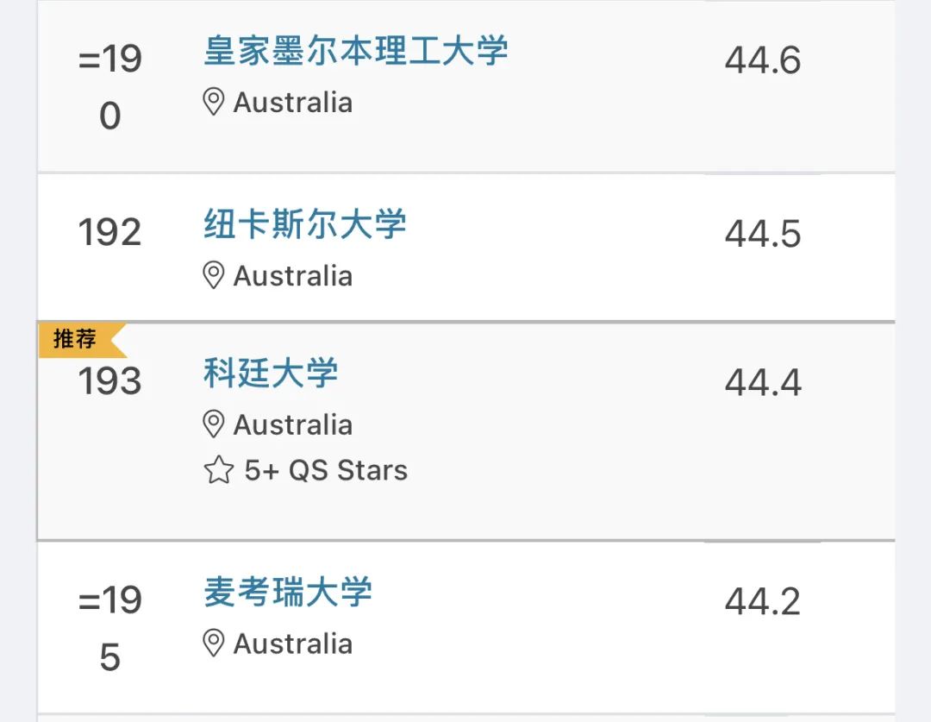This screenshot has height=722, width=931.
Task: Click the QS Stars star icon
Action: [x=218, y=470]
